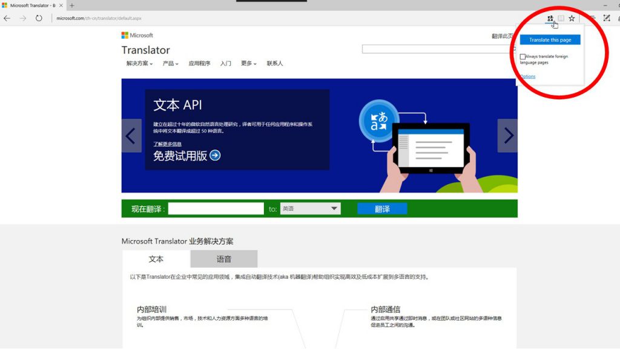
Task: Open Make a Web Note tool
Action: 607,18
